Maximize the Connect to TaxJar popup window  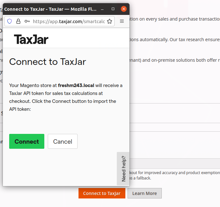pyautogui.click(x=113, y=9)
